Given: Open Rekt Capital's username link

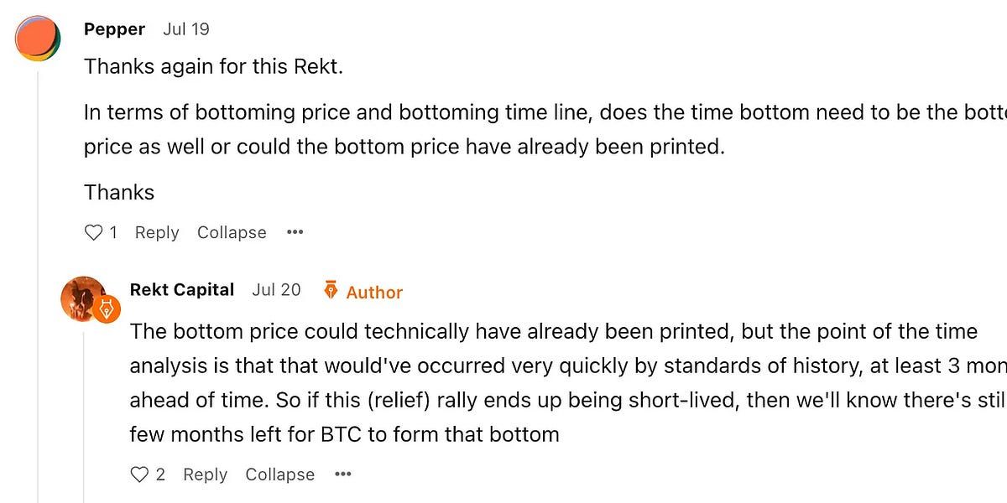Looking at the screenshot, I should click(x=181, y=289).
